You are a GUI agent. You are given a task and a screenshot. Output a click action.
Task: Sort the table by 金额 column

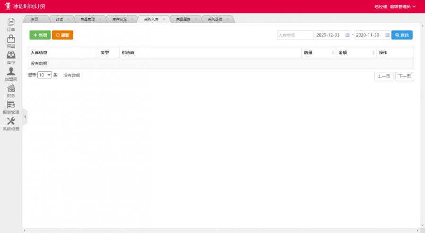[373, 52]
